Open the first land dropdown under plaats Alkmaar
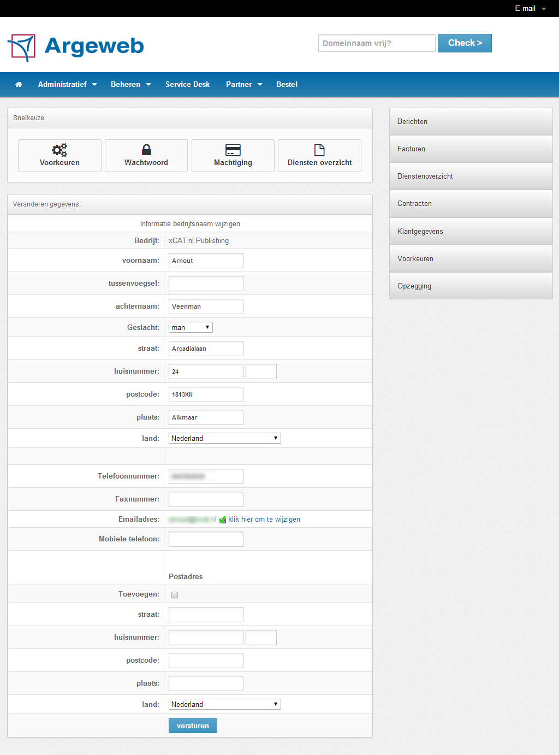Viewport: 559px width, 755px height. [224, 438]
